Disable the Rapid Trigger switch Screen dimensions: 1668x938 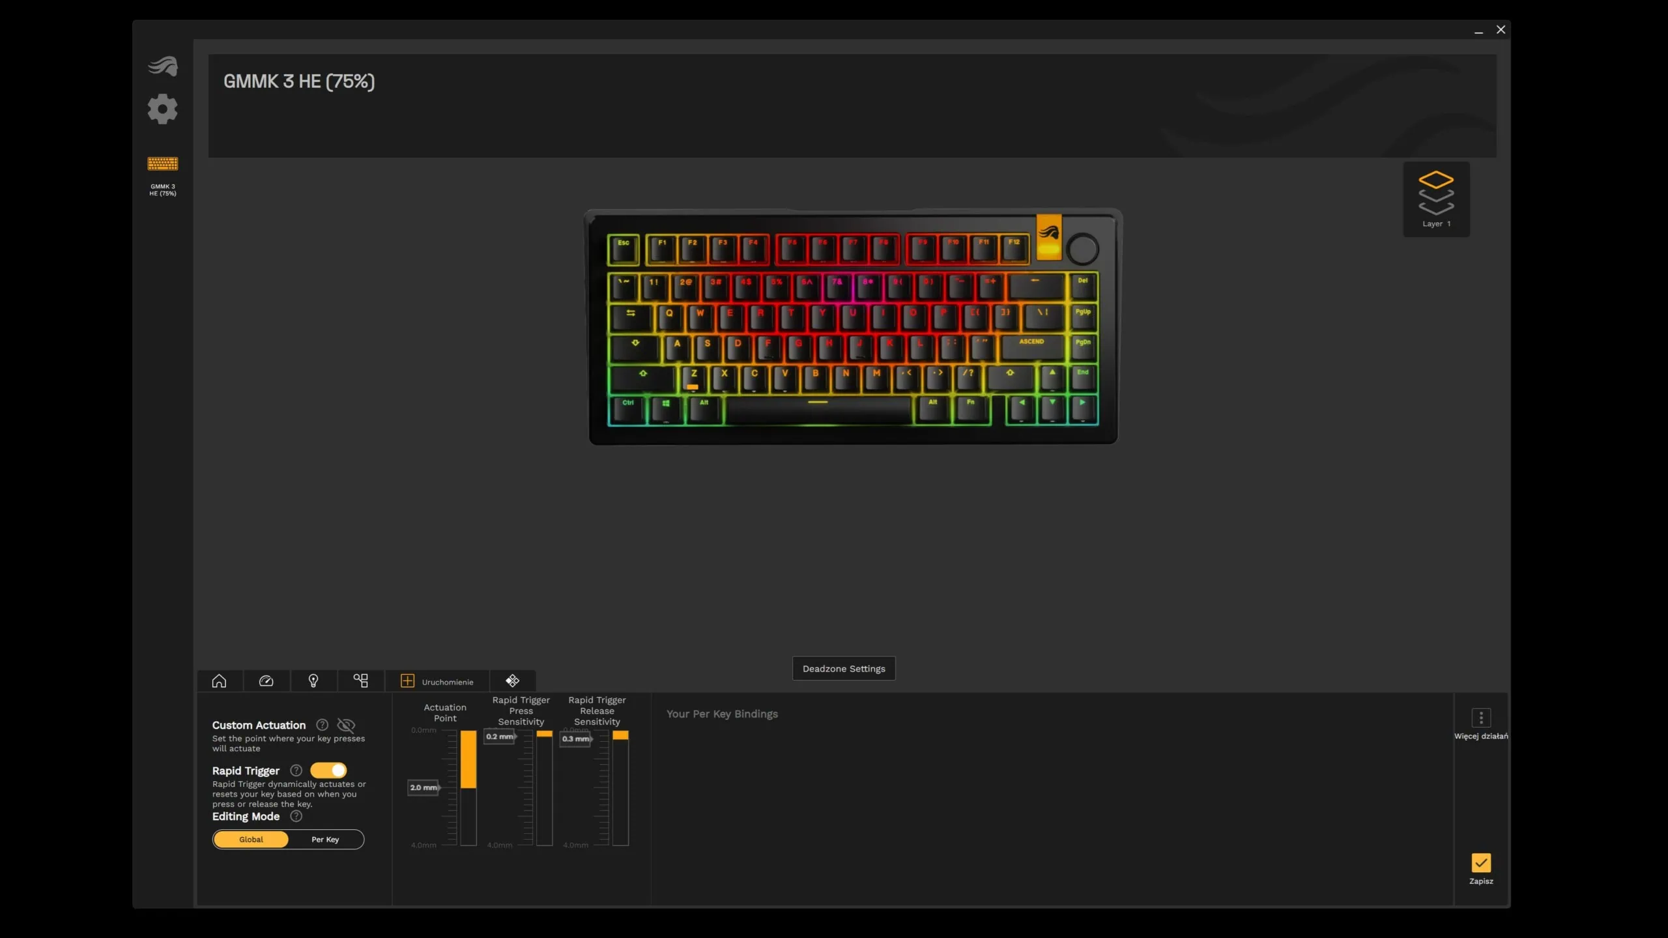328,771
